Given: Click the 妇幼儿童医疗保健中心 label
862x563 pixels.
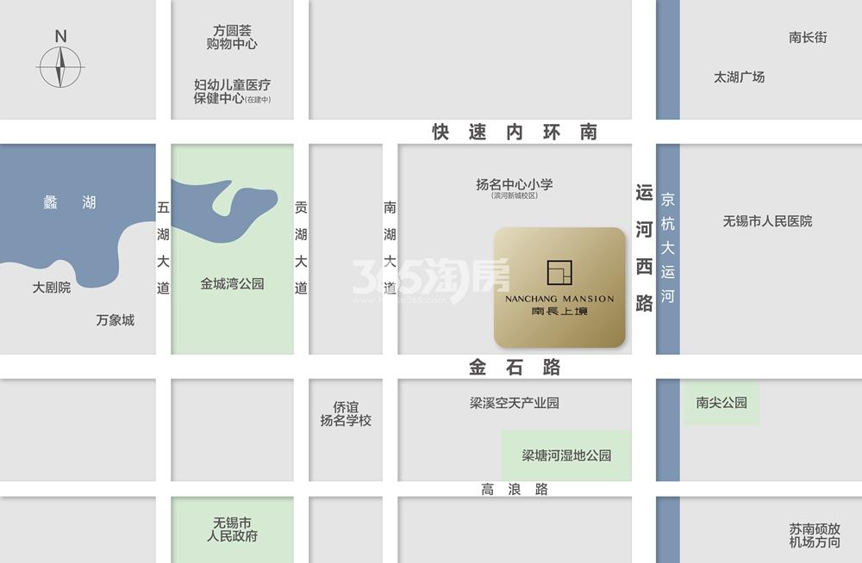Looking at the screenshot, I should pos(232,92).
